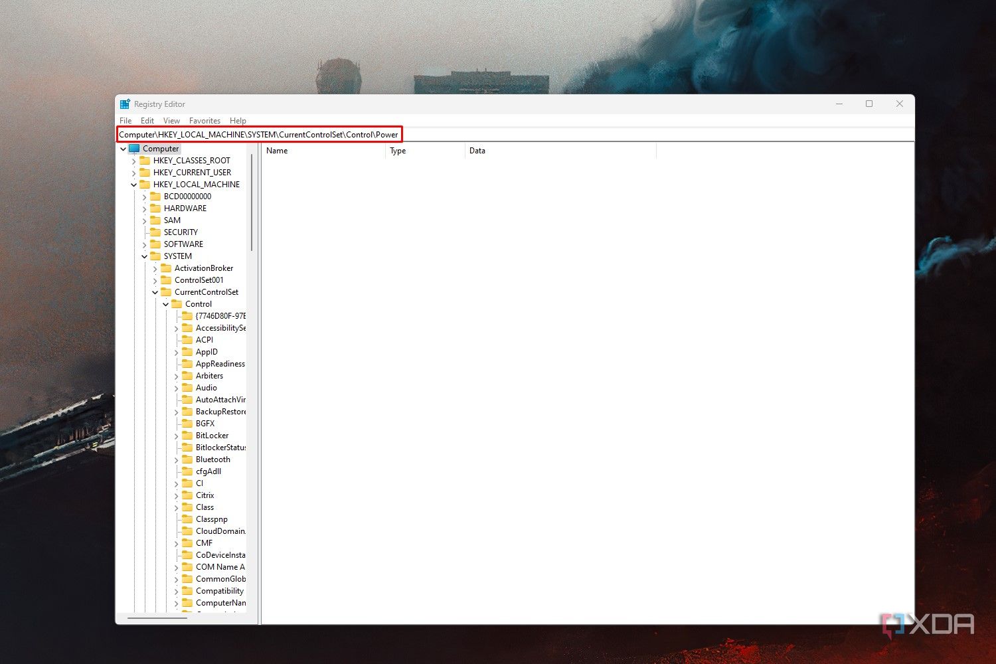996x664 pixels.
Task: Click the SOFTWARE key folder icon
Action: pyautogui.click(x=156, y=244)
